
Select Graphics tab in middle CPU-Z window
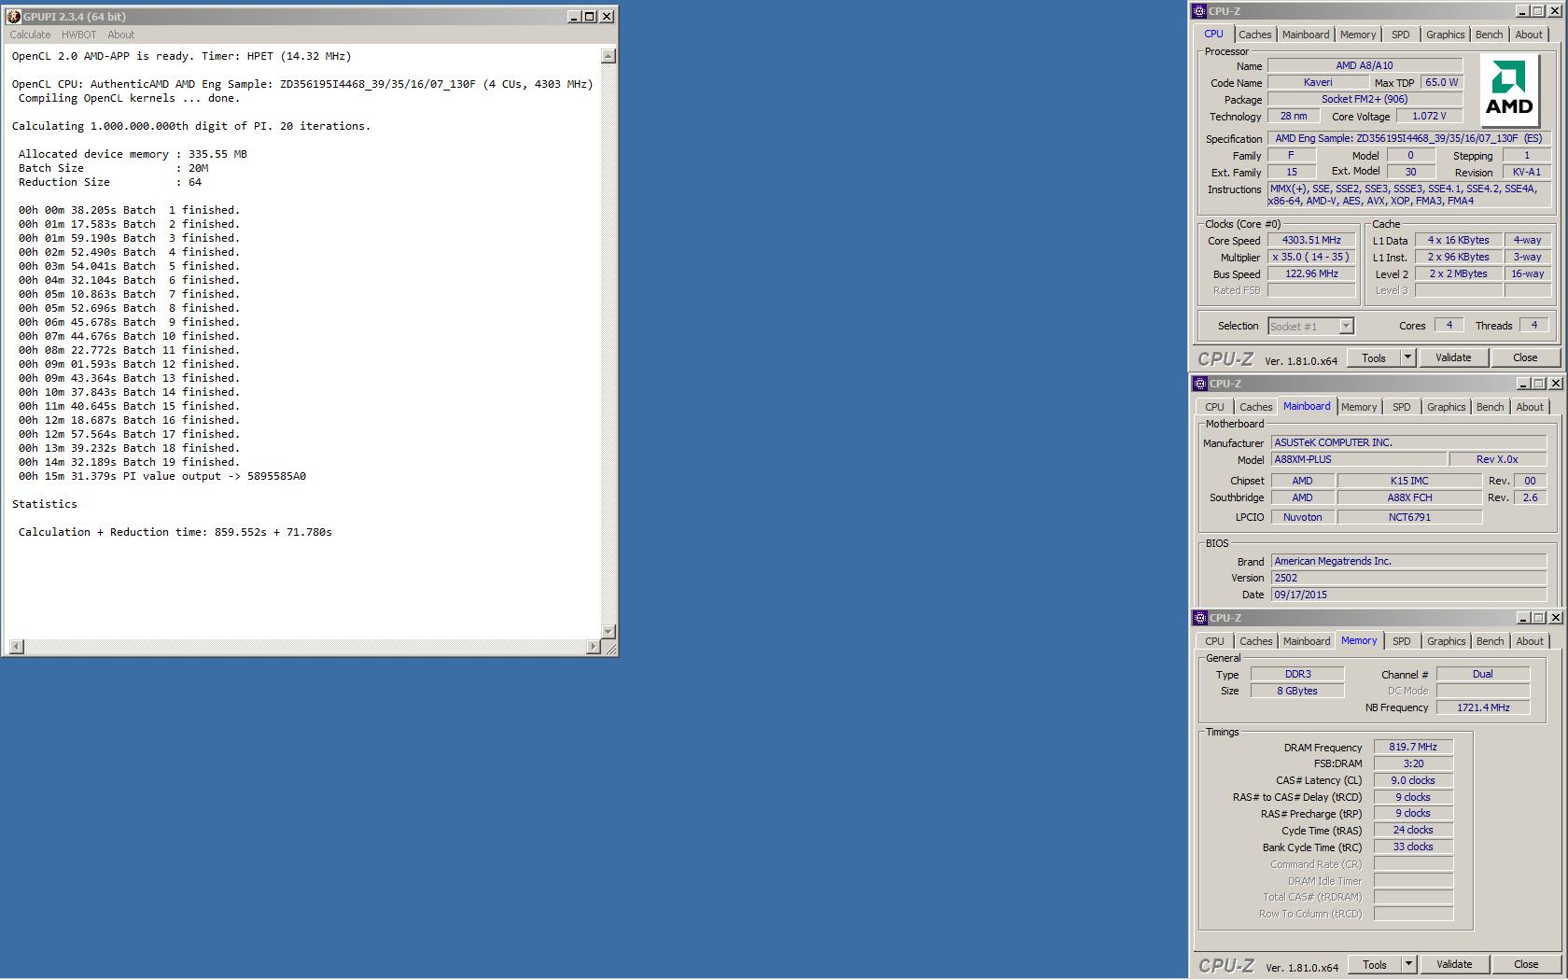click(x=1446, y=407)
